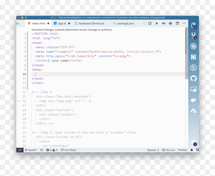The image size is (215, 176).
Task: Open the More Actions ellipsis menu
Action: [x=184, y=23]
